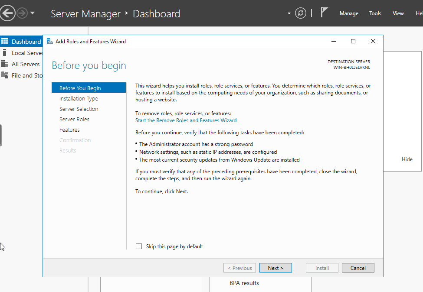Open the Manage menu
Screen dimensions: 423x292
click(x=349, y=13)
